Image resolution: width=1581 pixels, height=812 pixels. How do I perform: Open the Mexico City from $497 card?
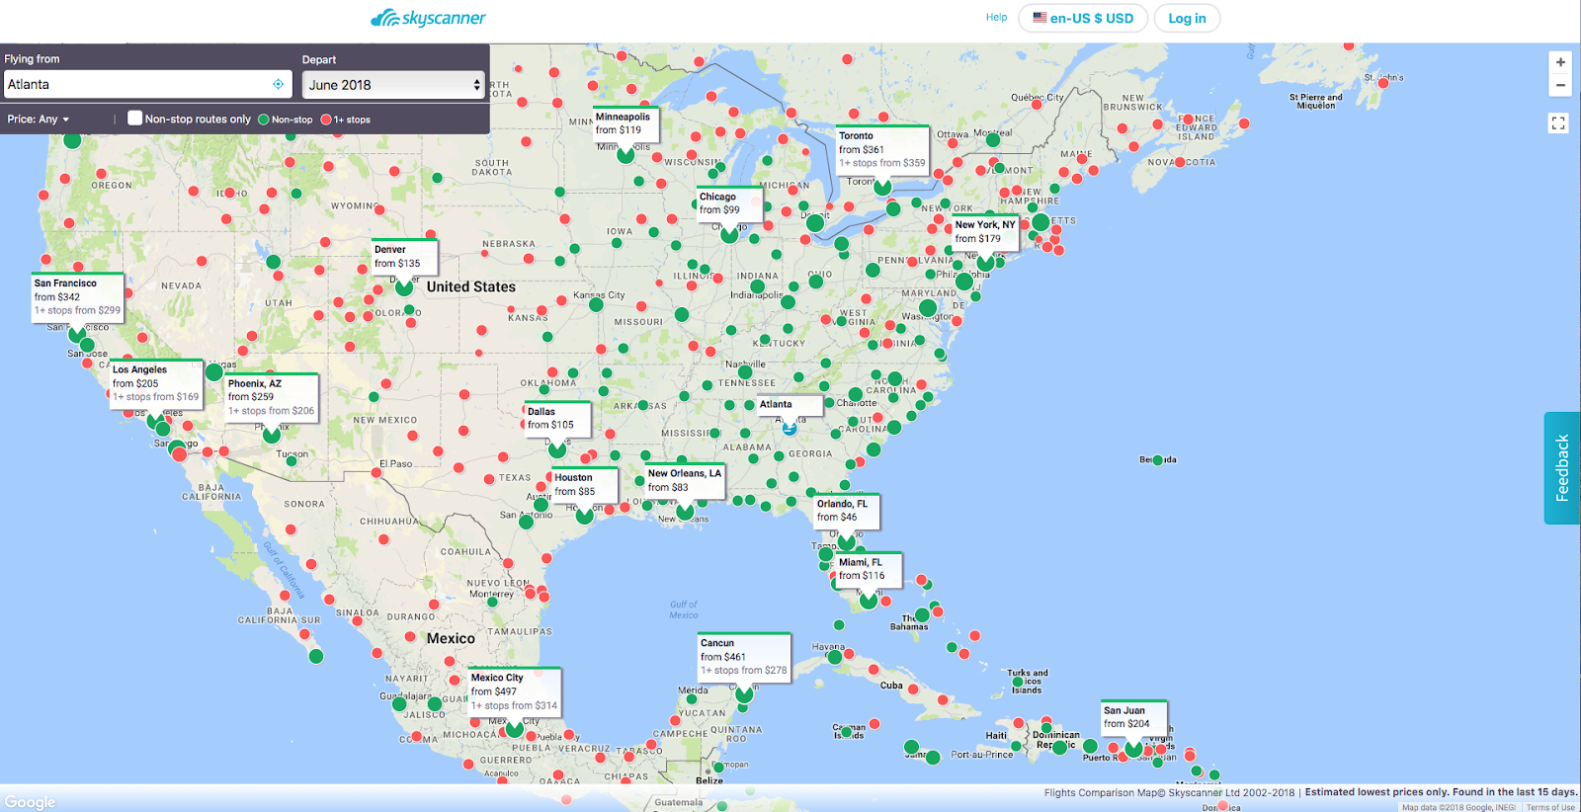coord(515,691)
